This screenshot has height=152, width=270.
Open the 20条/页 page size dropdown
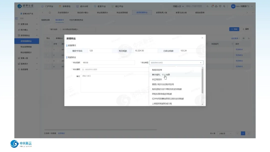[x=225, y=133]
